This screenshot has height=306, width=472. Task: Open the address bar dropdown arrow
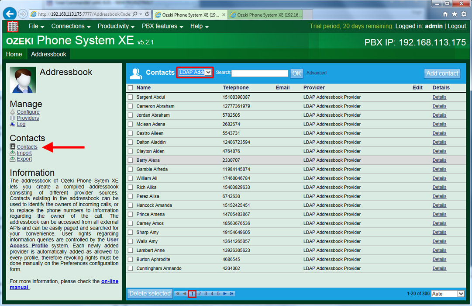coord(141,14)
